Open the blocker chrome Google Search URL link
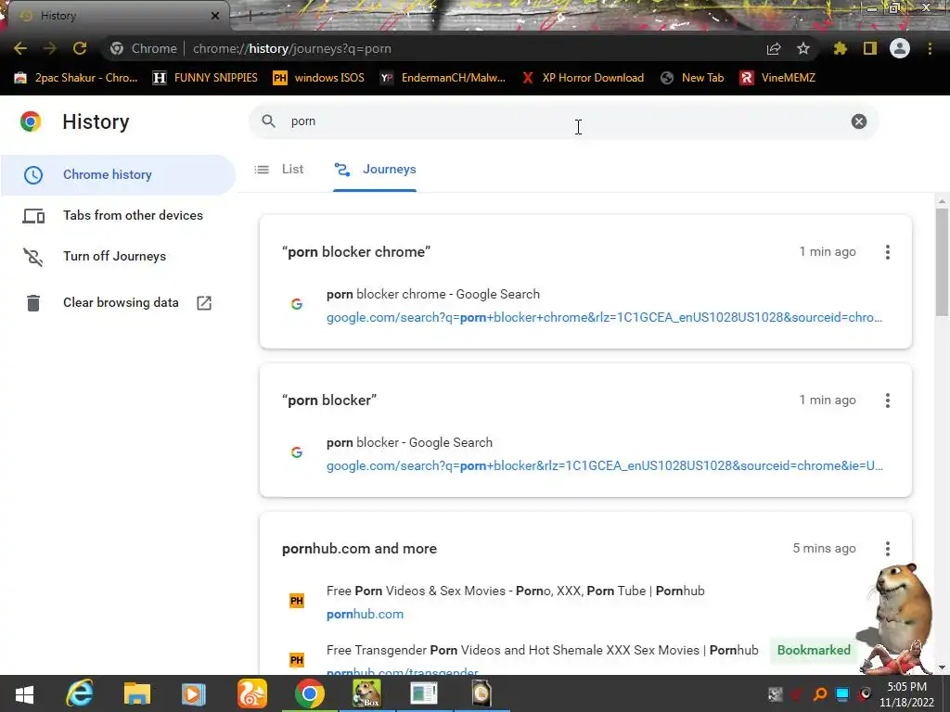 tap(604, 317)
